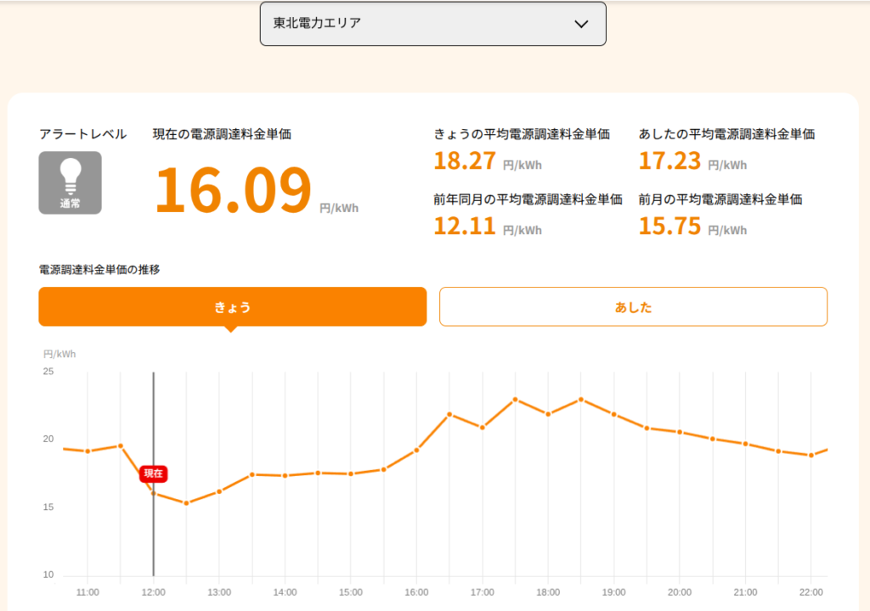Screen dimensions: 870x611
Task: Click the 16:30 data point on chart
Action: tap(449, 414)
